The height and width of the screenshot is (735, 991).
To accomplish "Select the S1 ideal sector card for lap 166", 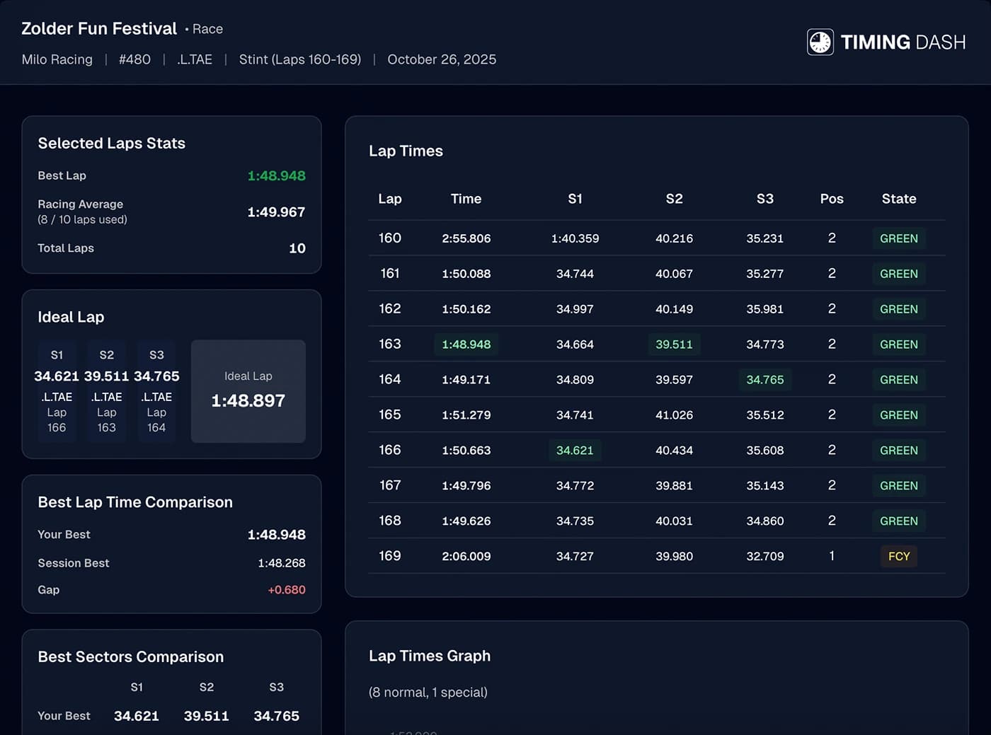I will tap(57, 391).
